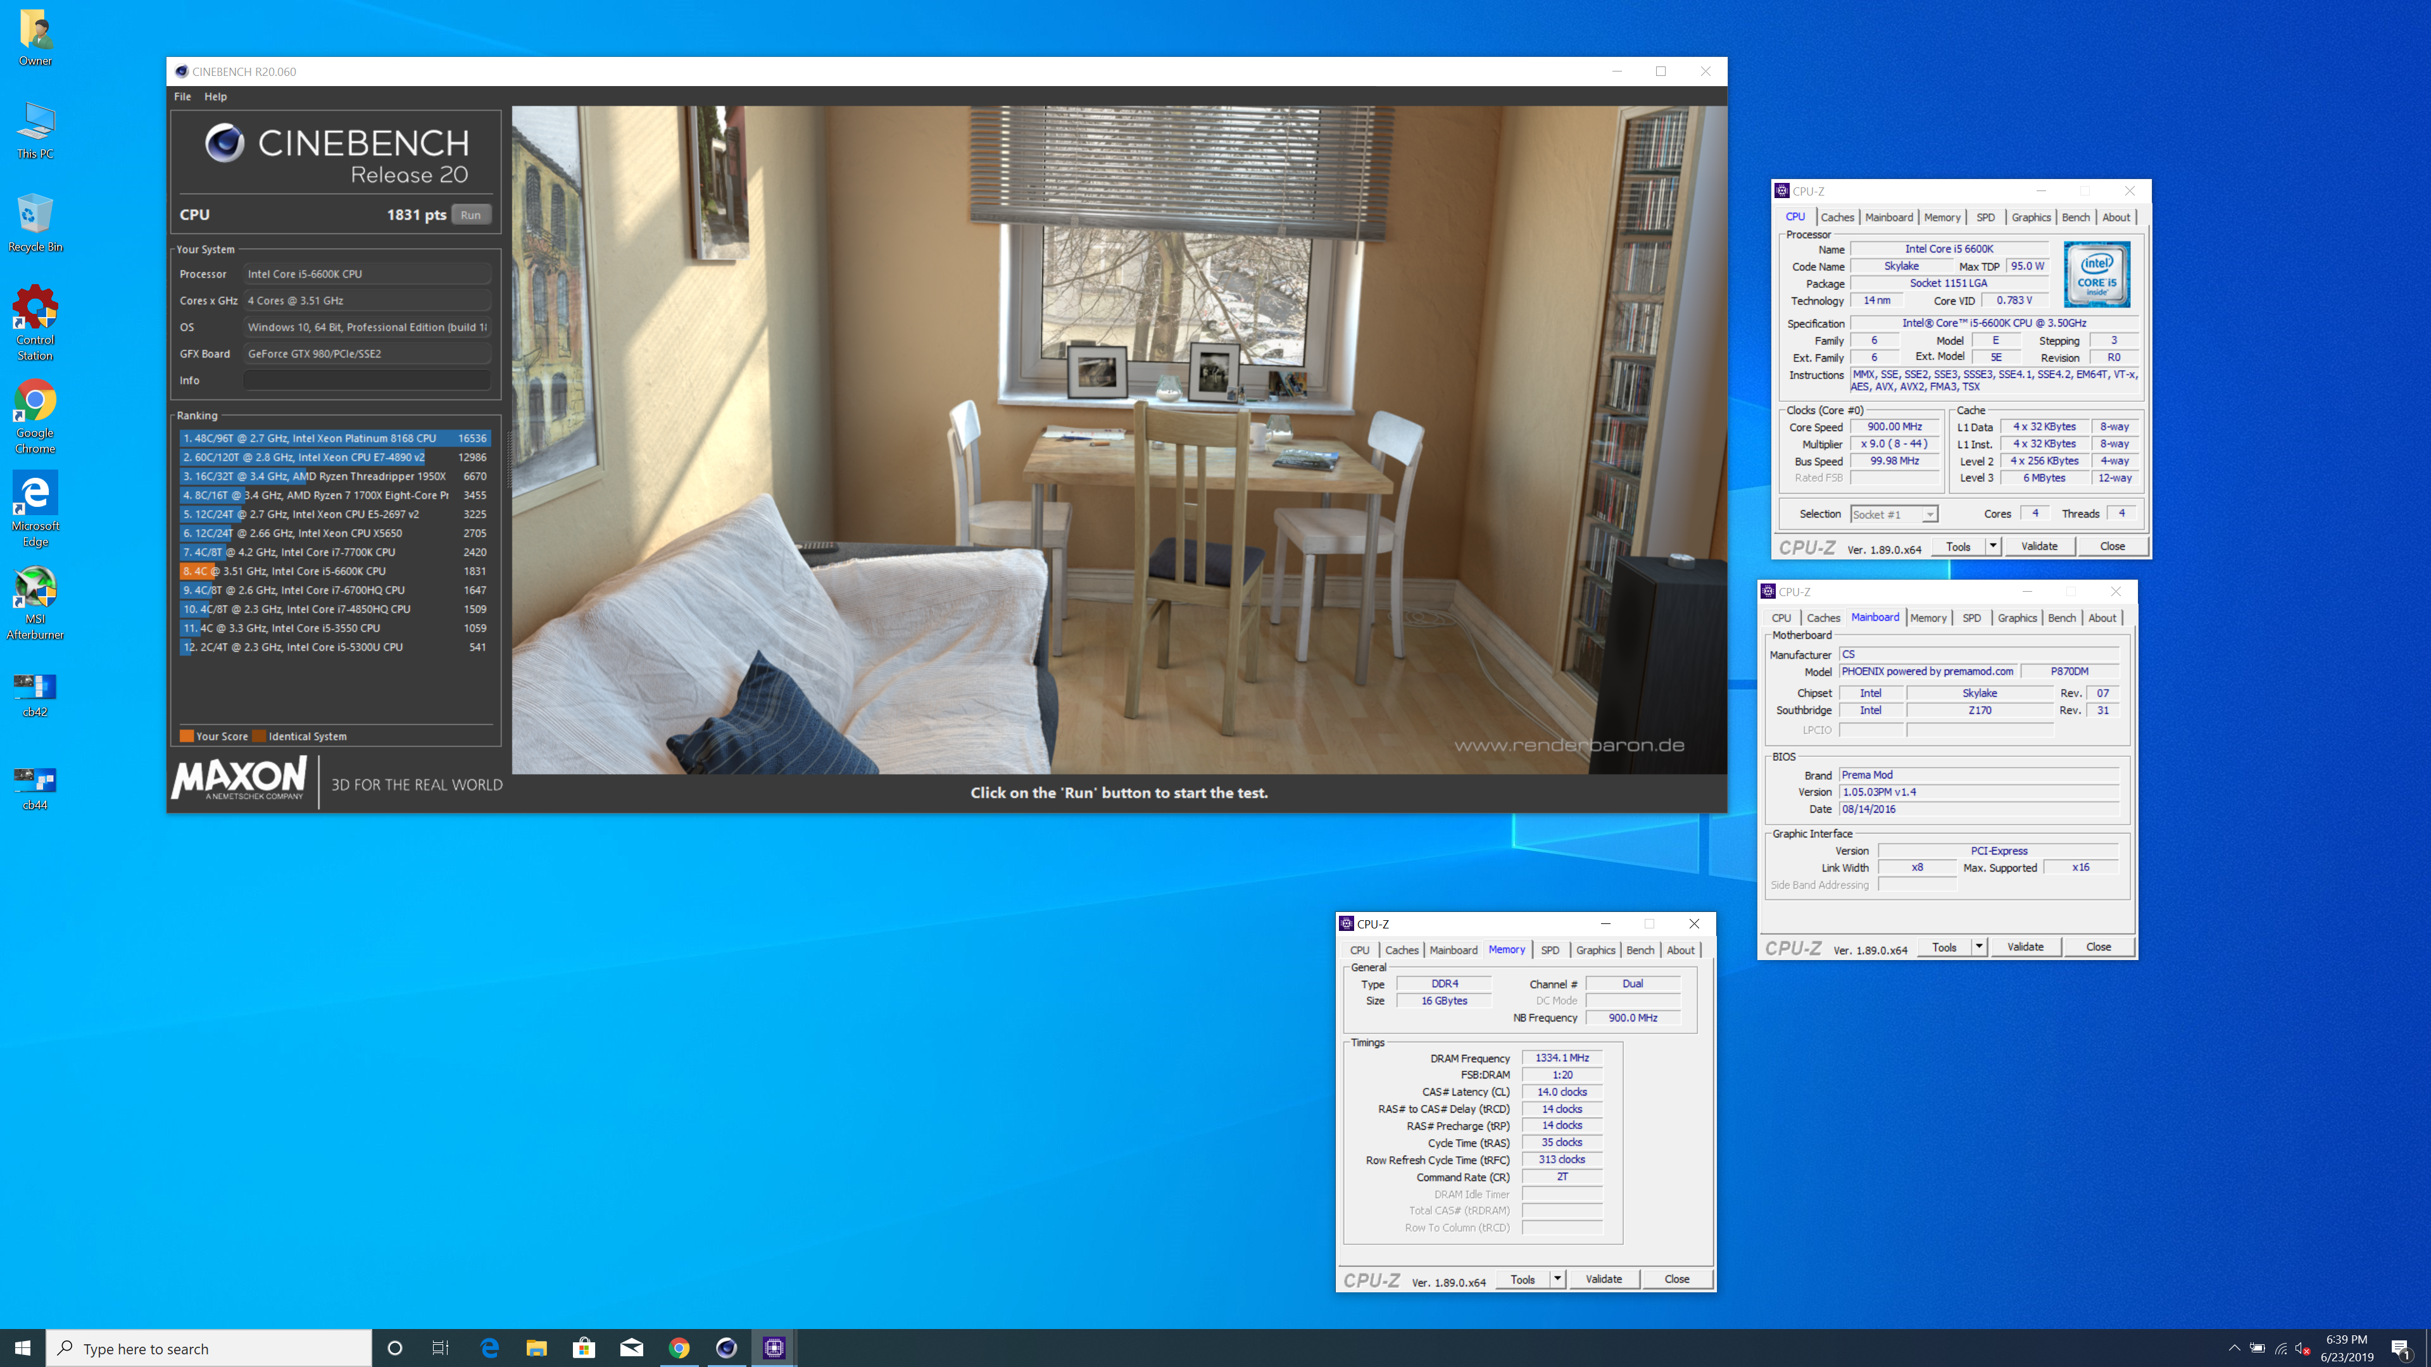Select the Core i5-6600K ranking row

335,571
